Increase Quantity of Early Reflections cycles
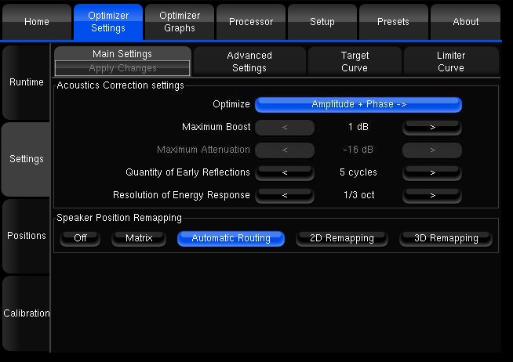This screenshot has height=362, width=513. (432, 172)
